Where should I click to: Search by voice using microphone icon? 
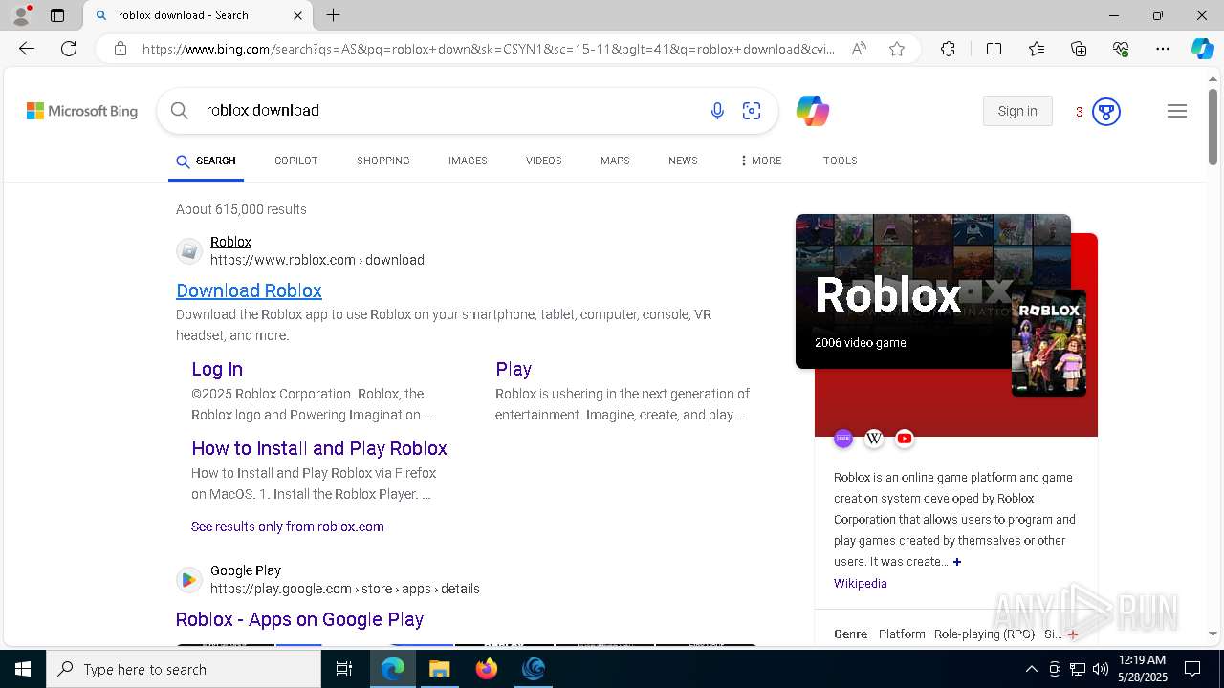(x=717, y=111)
